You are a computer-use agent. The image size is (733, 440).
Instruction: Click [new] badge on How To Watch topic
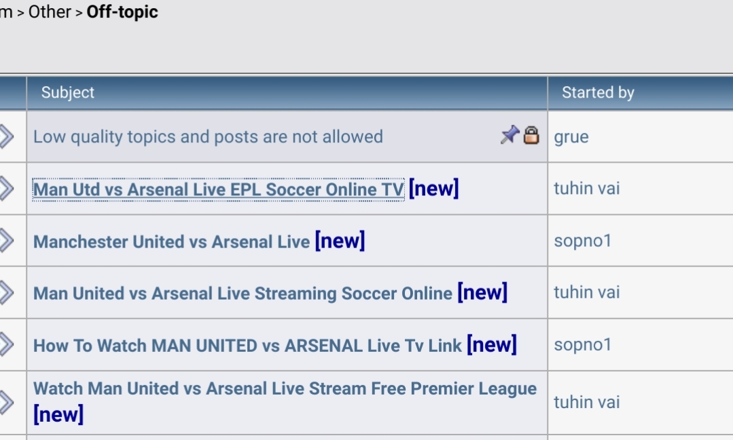(491, 345)
